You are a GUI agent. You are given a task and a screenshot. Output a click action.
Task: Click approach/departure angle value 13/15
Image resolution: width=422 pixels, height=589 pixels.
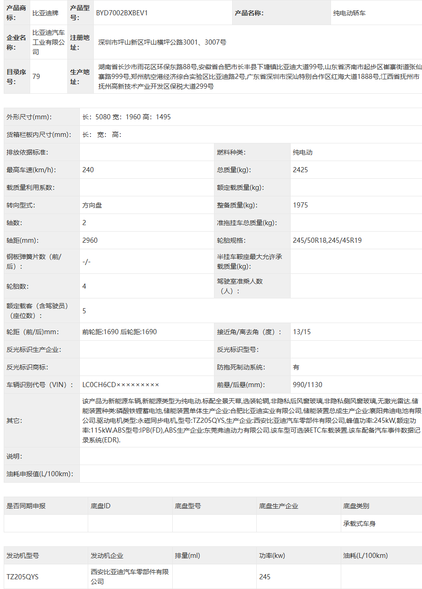302,332
